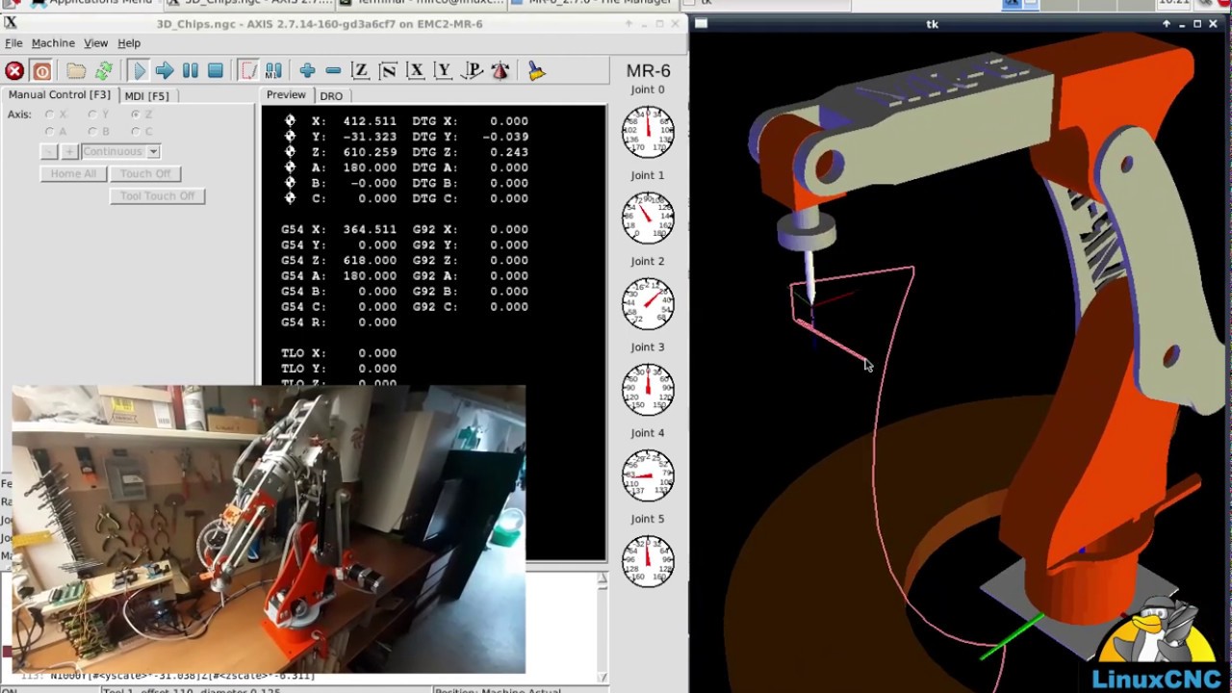Select the X axis radio button
The width and height of the screenshot is (1232, 693).
(x=50, y=115)
